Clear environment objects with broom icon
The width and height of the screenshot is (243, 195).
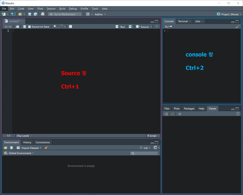46,148
